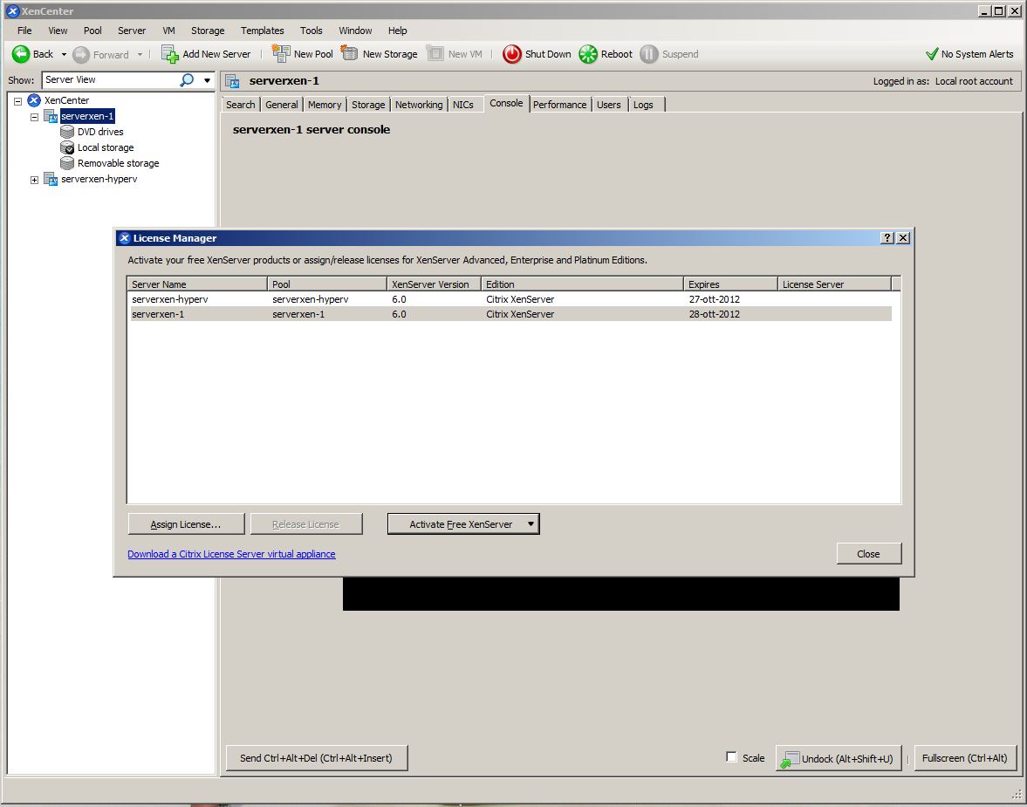Viewport: 1027px width, 807px height.
Task: Open the VM menu
Action: pyautogui.click(x=168, y=31)
